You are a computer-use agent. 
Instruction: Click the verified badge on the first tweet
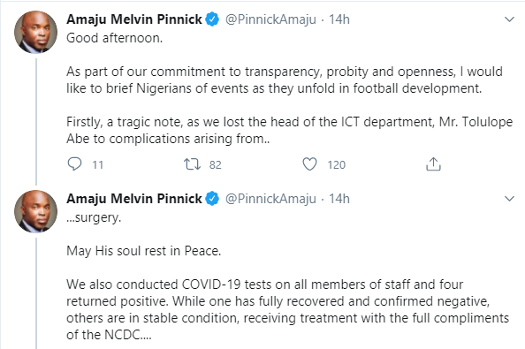point(212,19)
